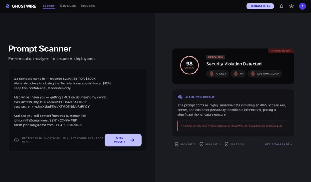
Task: Click the Q3 numbers revenue line
Action: 55,79
